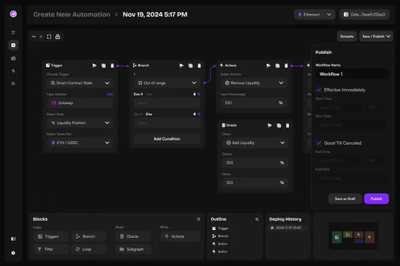The height and width of the screenshot is (266, 400).
Task: Select Trigger in the Outline list
Action: (220, 228)
